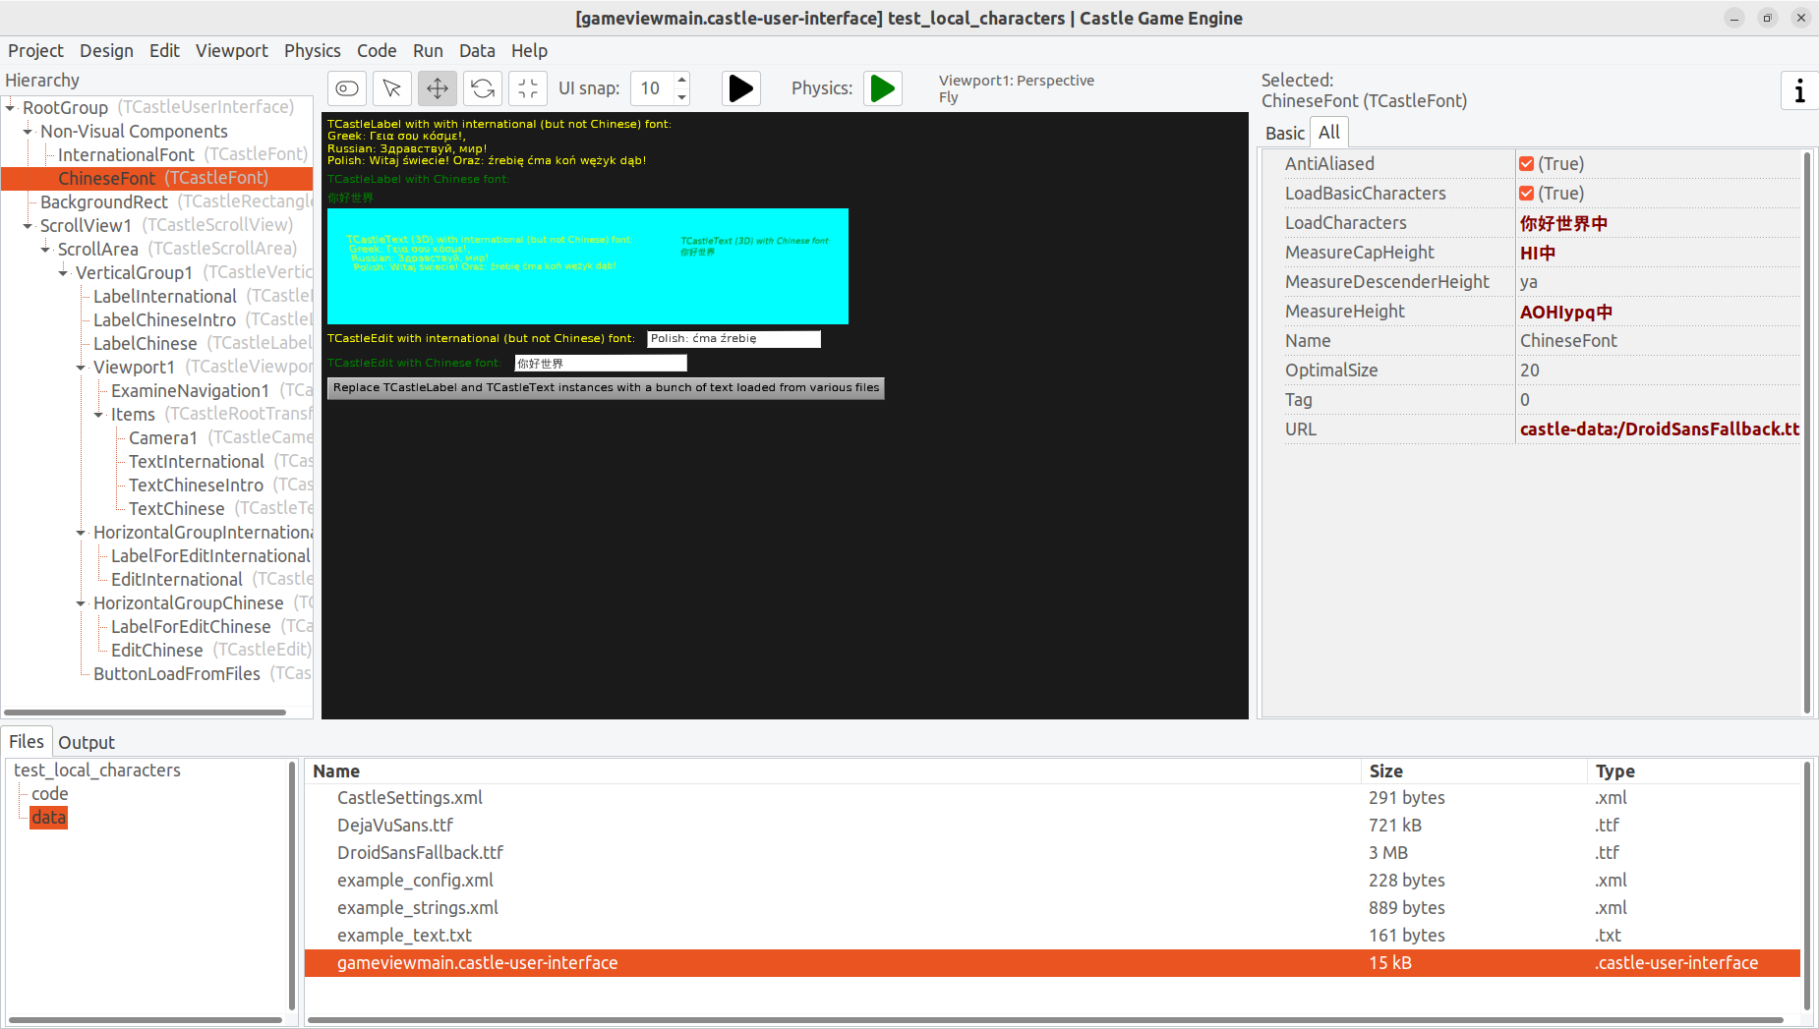Select EditChinese in hierarchy

click(x=156, y=650)
